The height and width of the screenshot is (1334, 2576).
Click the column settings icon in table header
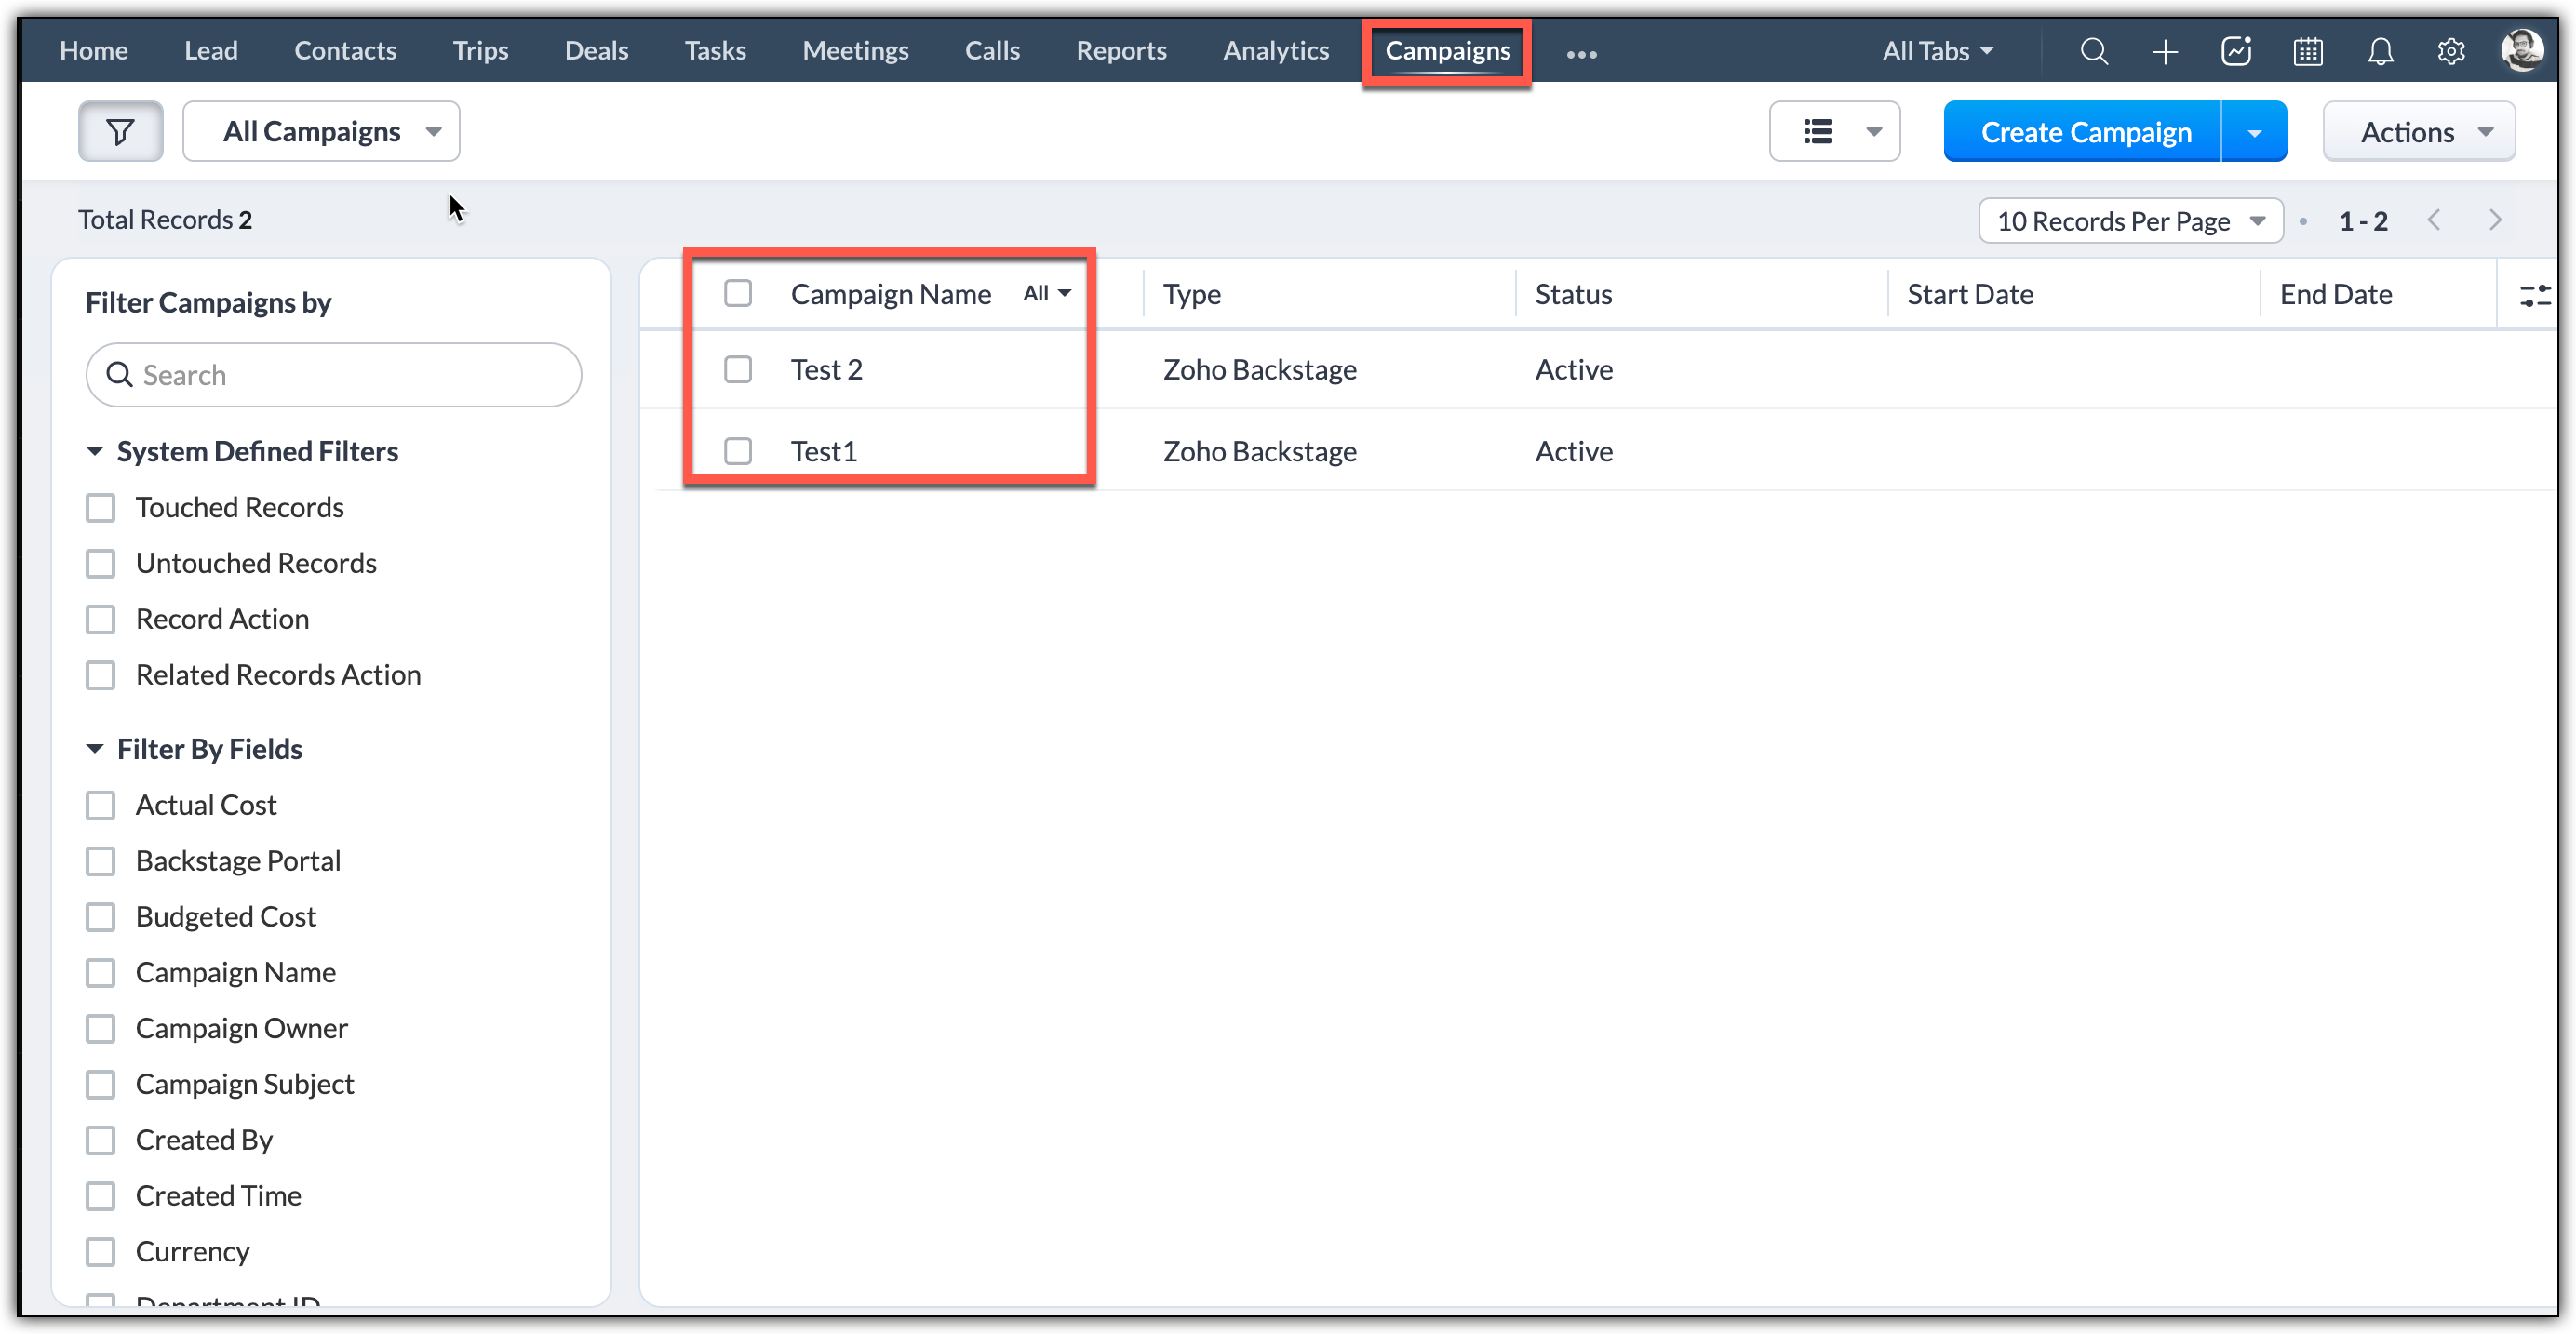[x=2534, y=295]
